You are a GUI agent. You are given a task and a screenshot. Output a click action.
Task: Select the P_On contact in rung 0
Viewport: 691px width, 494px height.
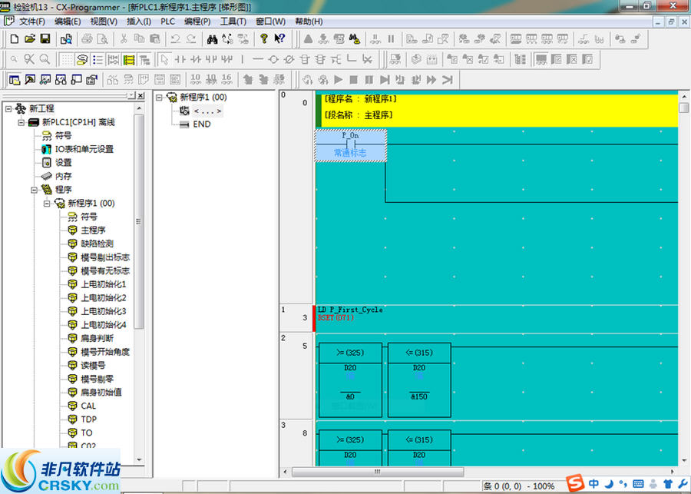point(351,145)
